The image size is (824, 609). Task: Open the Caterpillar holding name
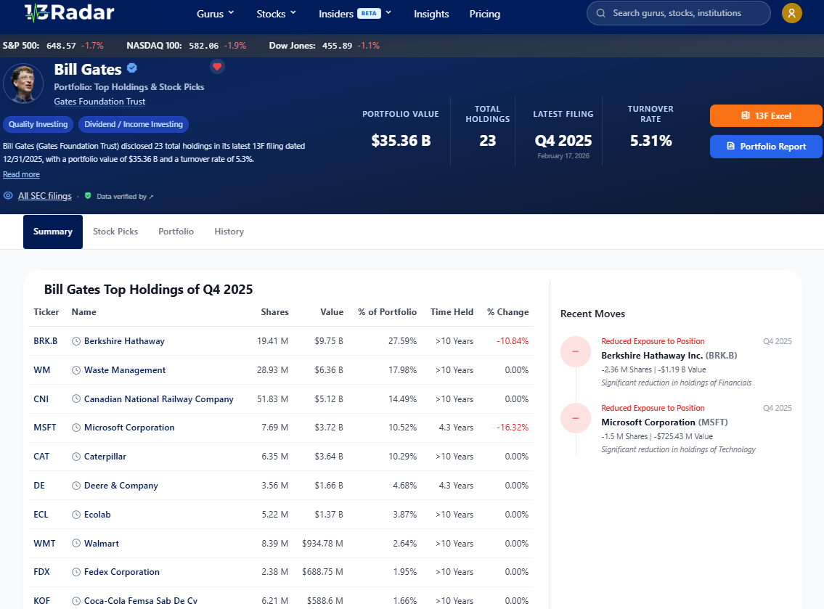click(105, 457)
